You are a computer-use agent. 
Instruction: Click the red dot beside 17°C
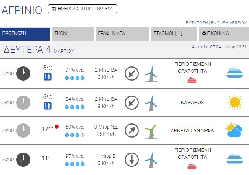click(57, 127)
